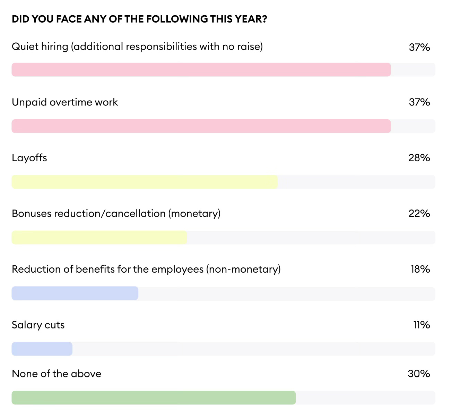The image size is (452, 419).
Task: Select the blue Salary cuts bar
Action: point(42,349)
